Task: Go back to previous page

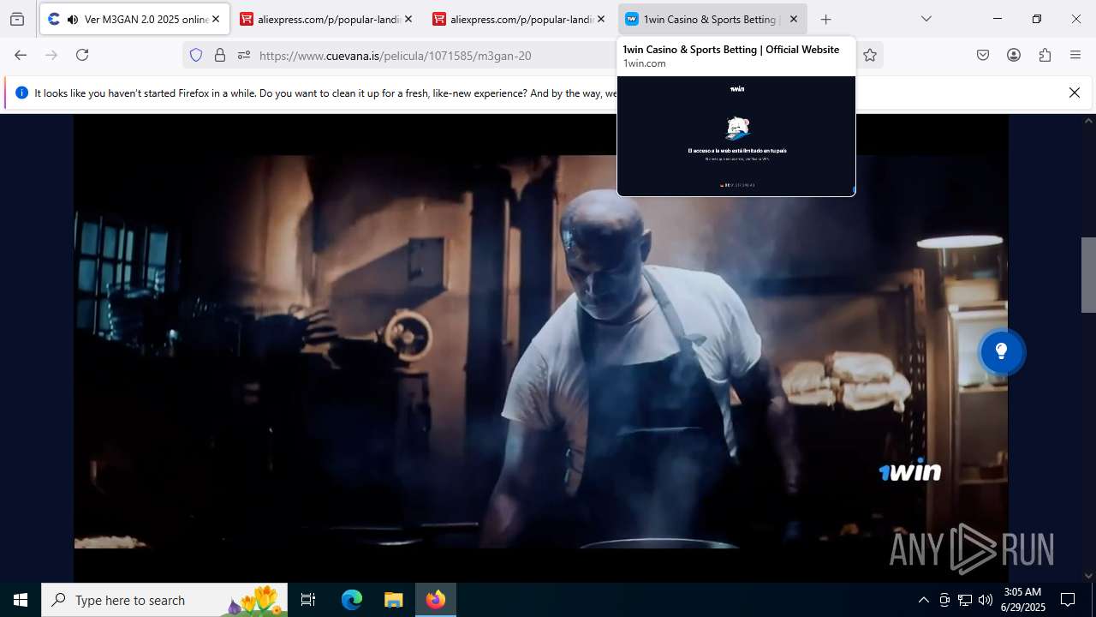Action: coord(21,55)
